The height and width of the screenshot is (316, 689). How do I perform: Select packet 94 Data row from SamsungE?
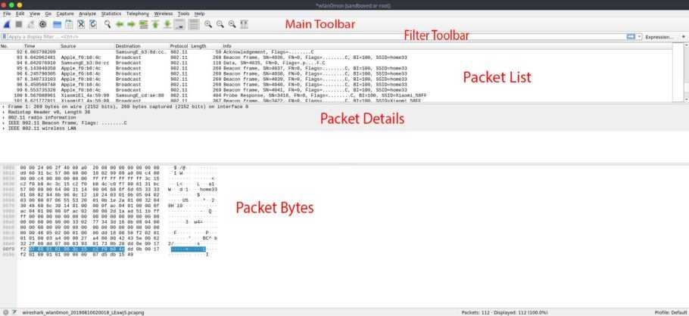(336, 63)
